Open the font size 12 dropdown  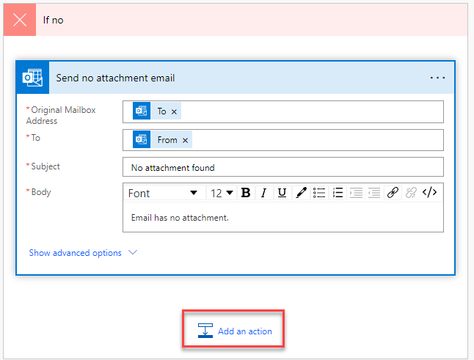pos(222,193)
